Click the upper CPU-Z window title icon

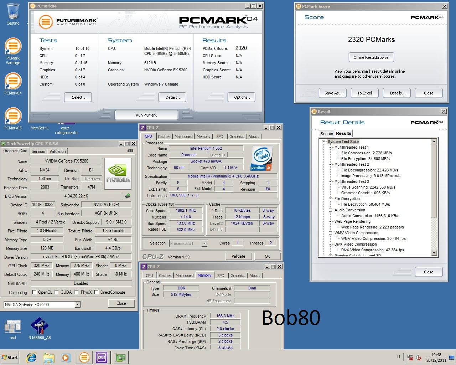coord(143,128)
